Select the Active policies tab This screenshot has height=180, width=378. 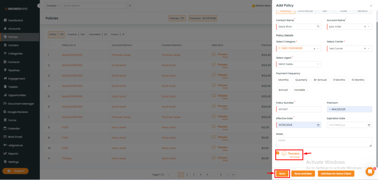click(x=56, y=34)
